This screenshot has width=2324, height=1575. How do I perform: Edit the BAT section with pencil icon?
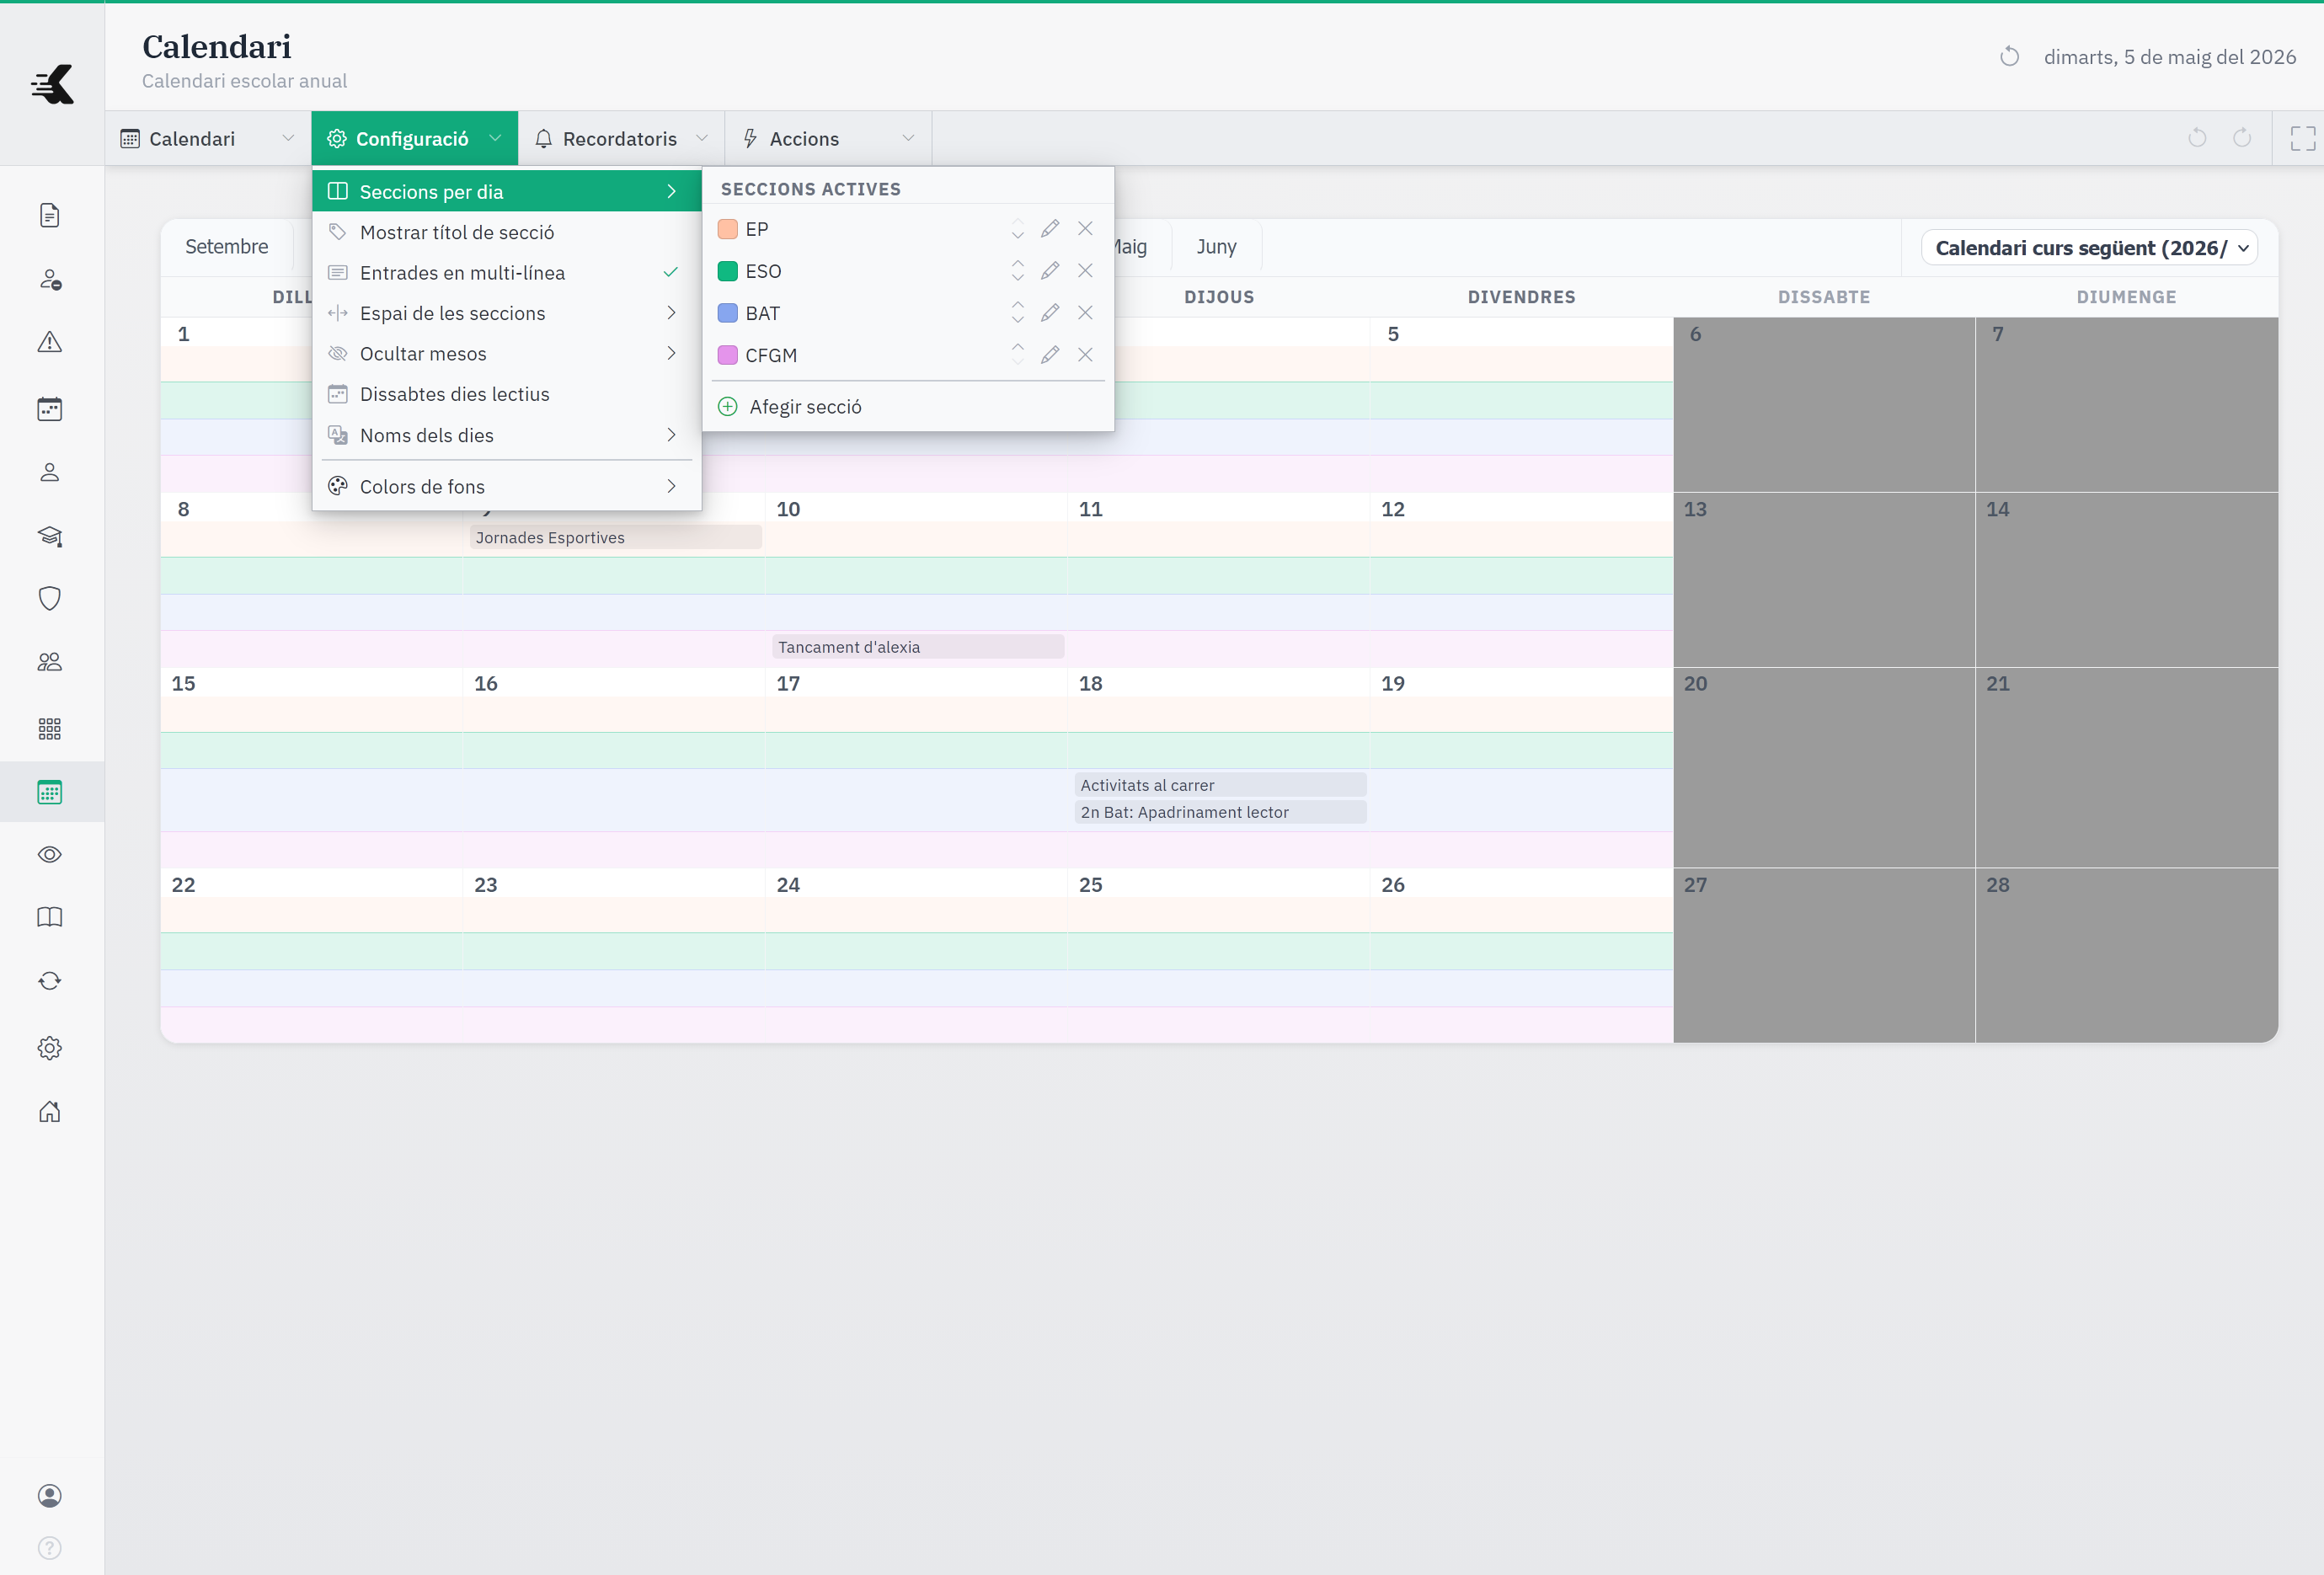[x=1050, y=313]
